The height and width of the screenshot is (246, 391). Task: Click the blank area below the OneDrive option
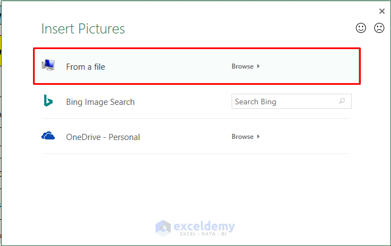click(196, 184)
